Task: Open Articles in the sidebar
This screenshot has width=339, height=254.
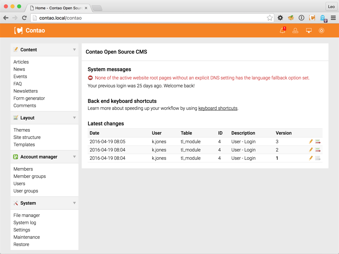Action: (21, 62)
